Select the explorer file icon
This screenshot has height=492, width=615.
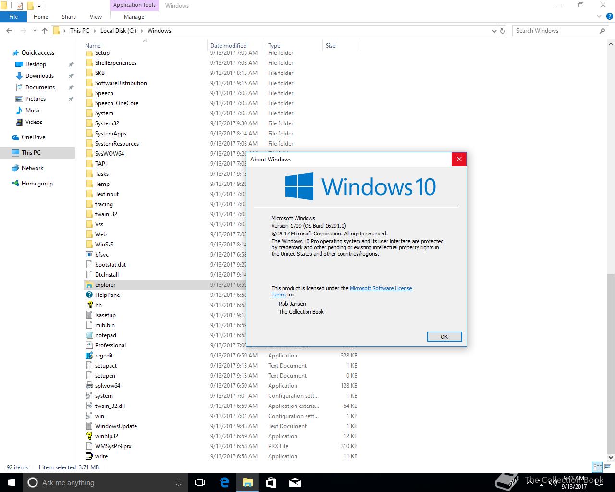click(x=89, y=285)
